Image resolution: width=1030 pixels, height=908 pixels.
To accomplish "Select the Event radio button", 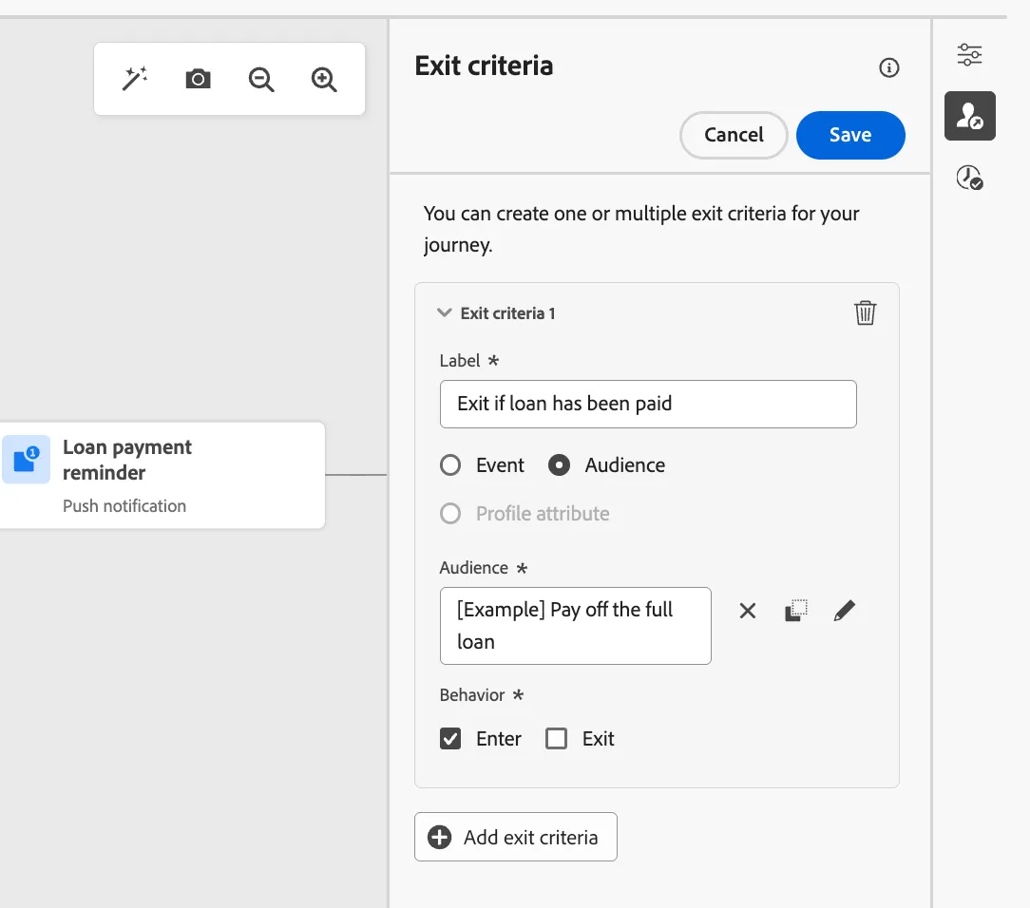I will [450, 464].
